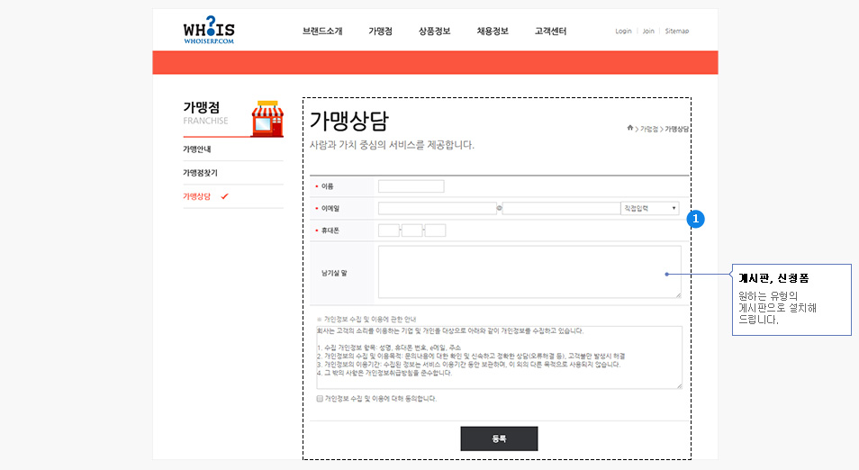Image resolution: width=859 pixels, height=470 pixels.
Task: Click the Join link
Action: point(648,31)
